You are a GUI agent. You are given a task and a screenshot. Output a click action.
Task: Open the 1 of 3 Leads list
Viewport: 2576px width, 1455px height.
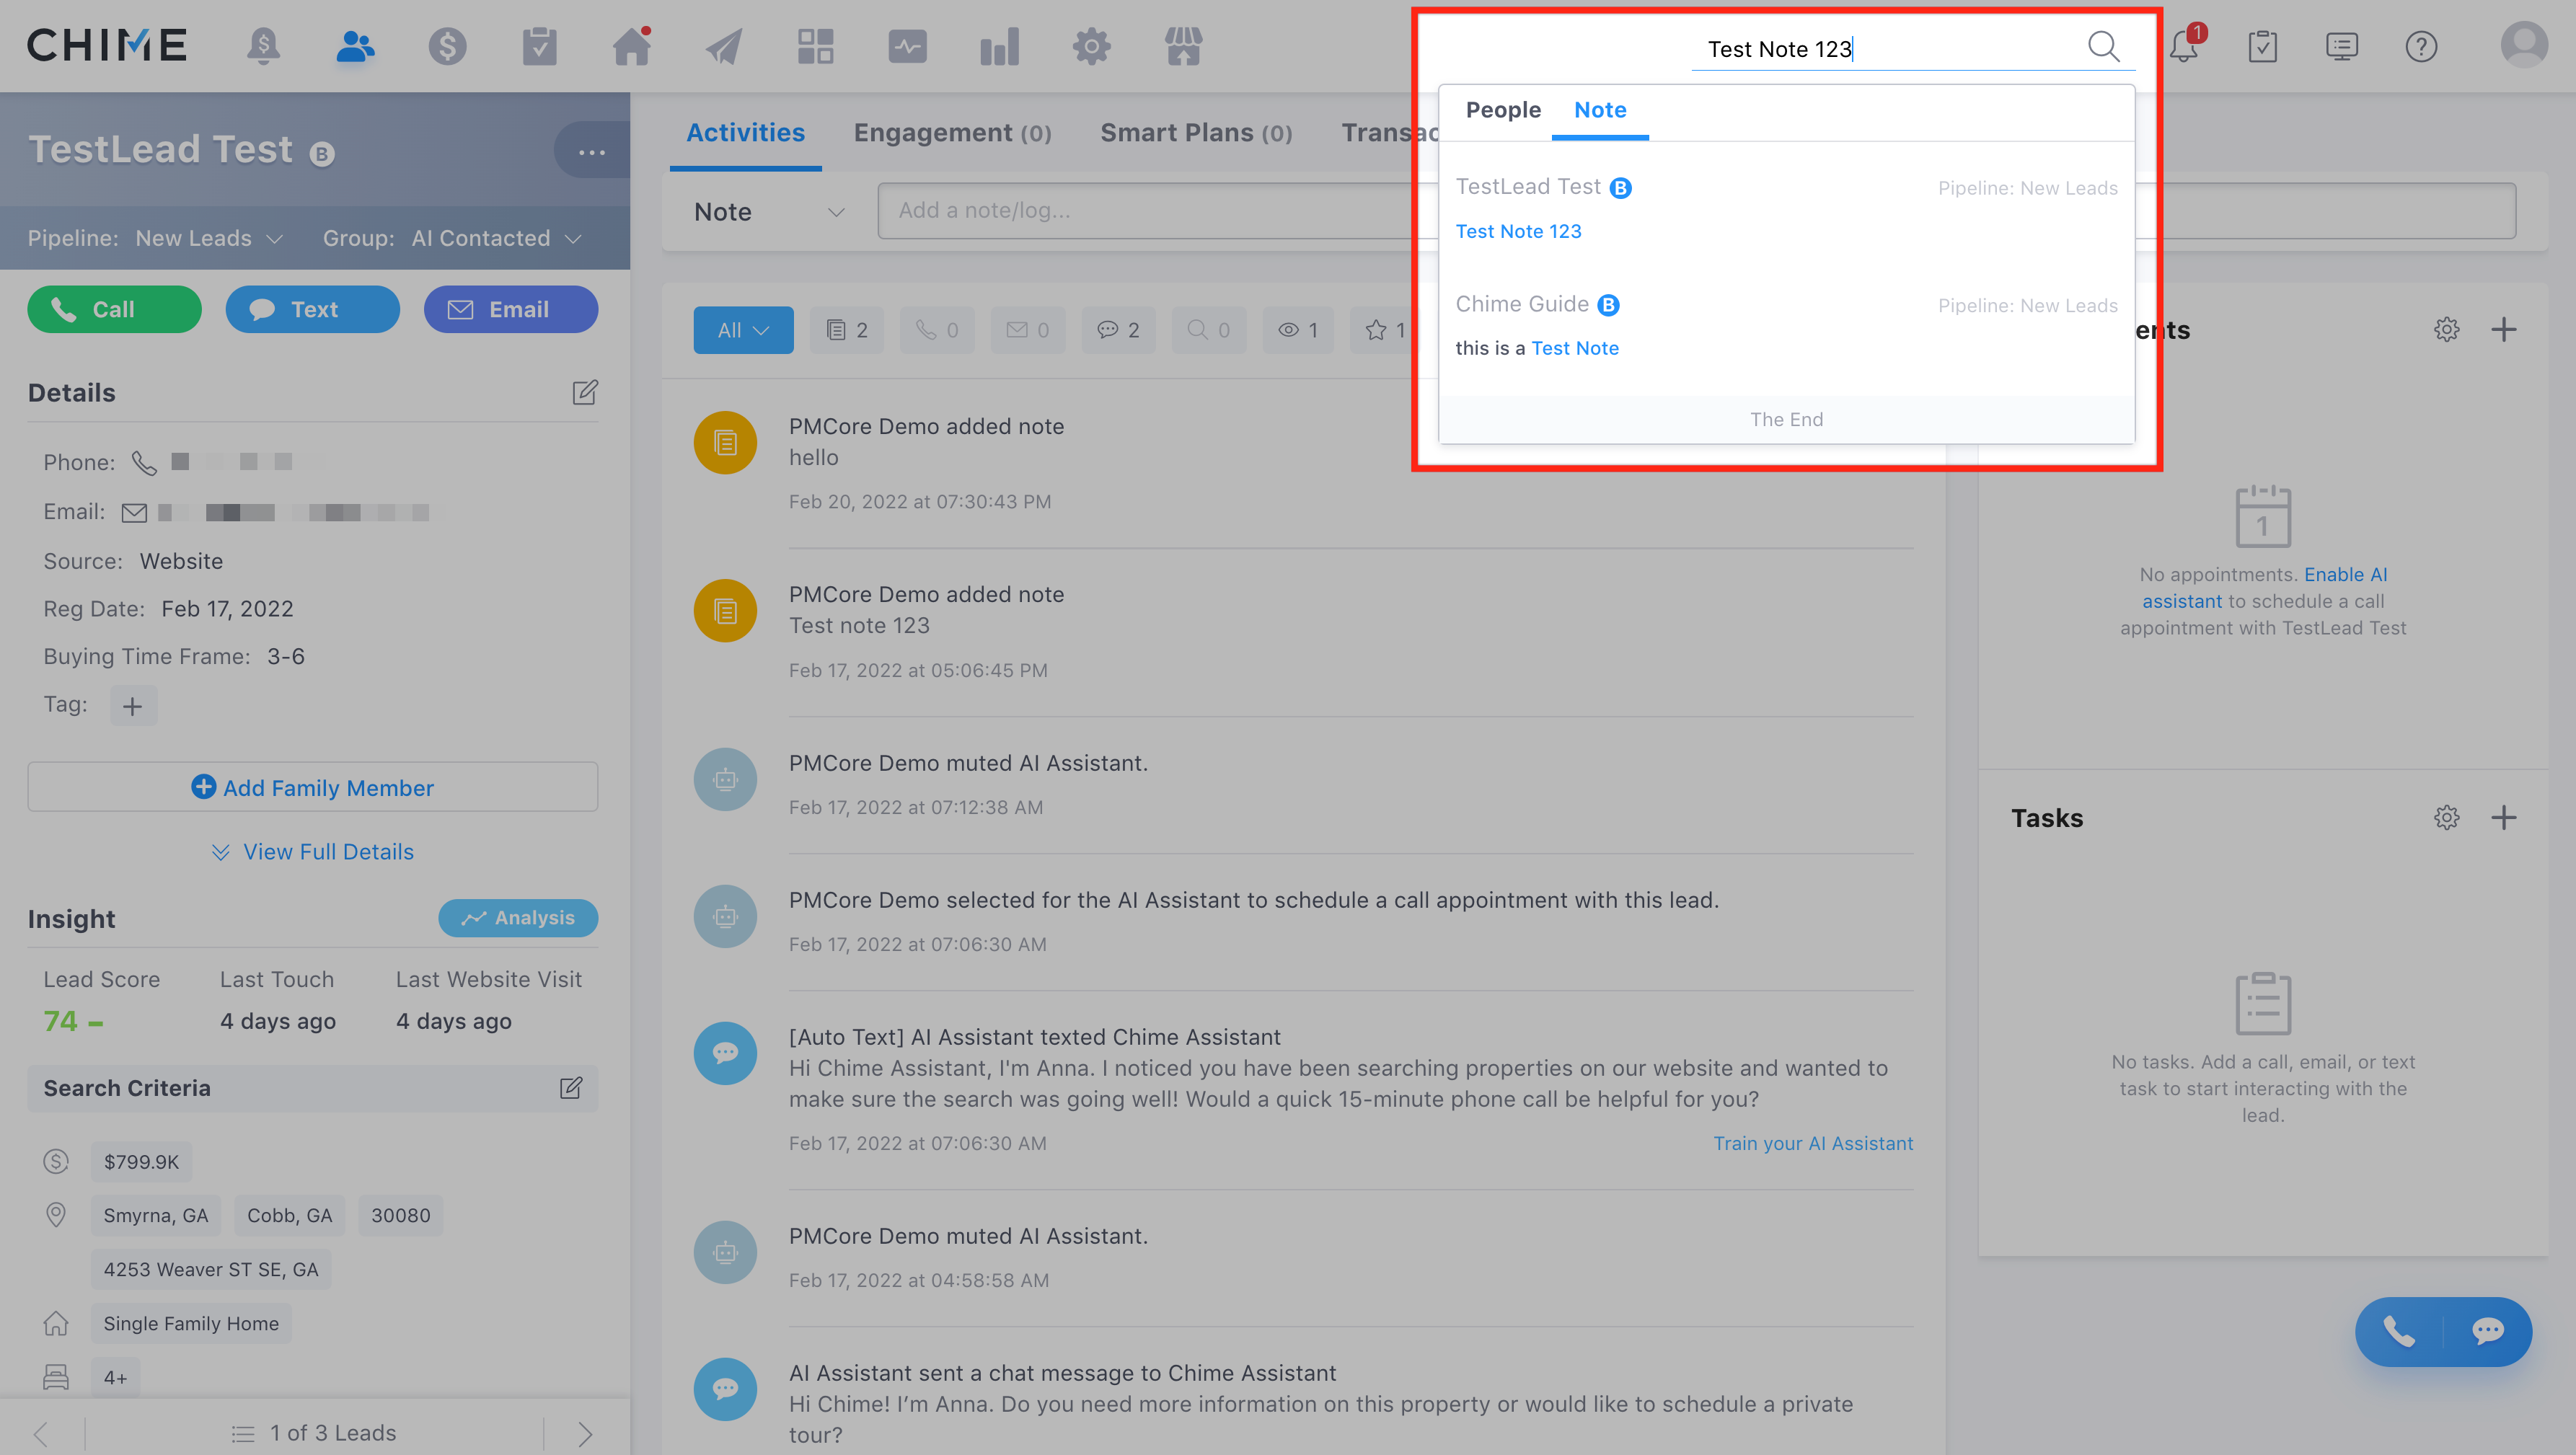pyautogui.click(x=313, y=1433)
